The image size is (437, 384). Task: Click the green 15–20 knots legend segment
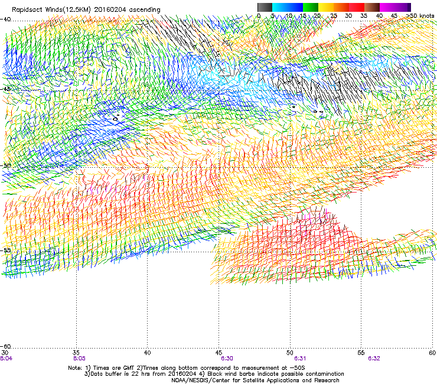click(x=311, y=7)
